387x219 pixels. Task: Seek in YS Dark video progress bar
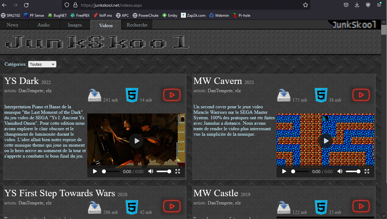111,172
